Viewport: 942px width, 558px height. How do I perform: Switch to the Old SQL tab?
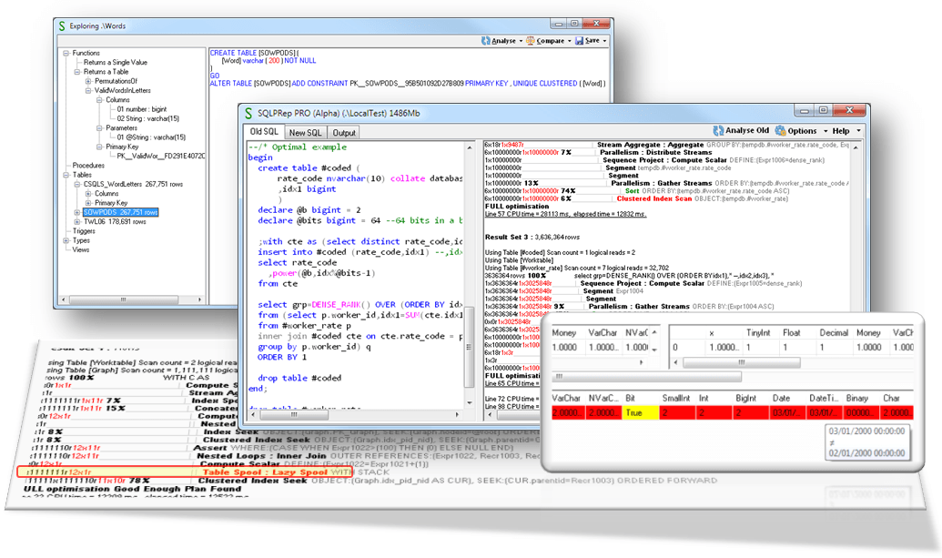[x=264, y=132]
